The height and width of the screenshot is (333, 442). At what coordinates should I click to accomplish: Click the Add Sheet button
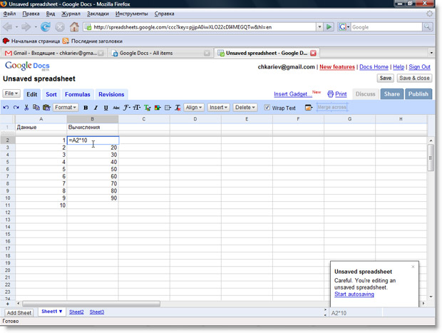[19, 313]
